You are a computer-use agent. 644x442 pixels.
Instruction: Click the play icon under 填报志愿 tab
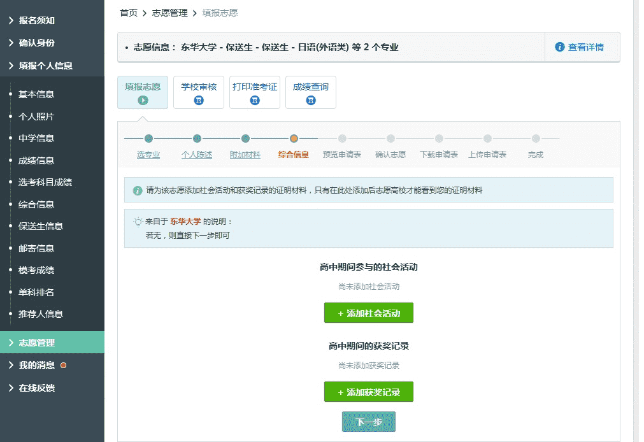pos(143,100)
